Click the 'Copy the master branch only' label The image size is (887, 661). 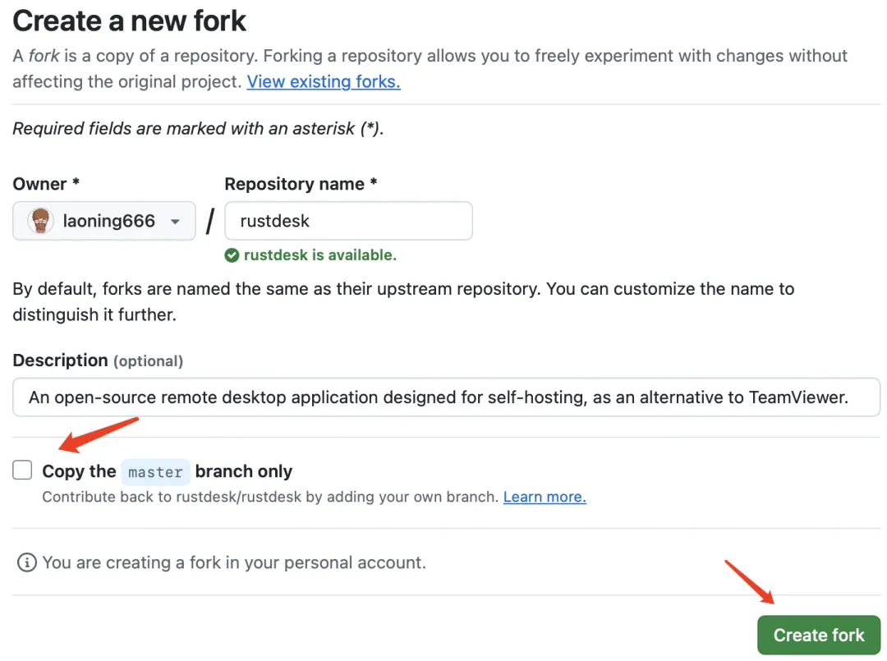167,471
